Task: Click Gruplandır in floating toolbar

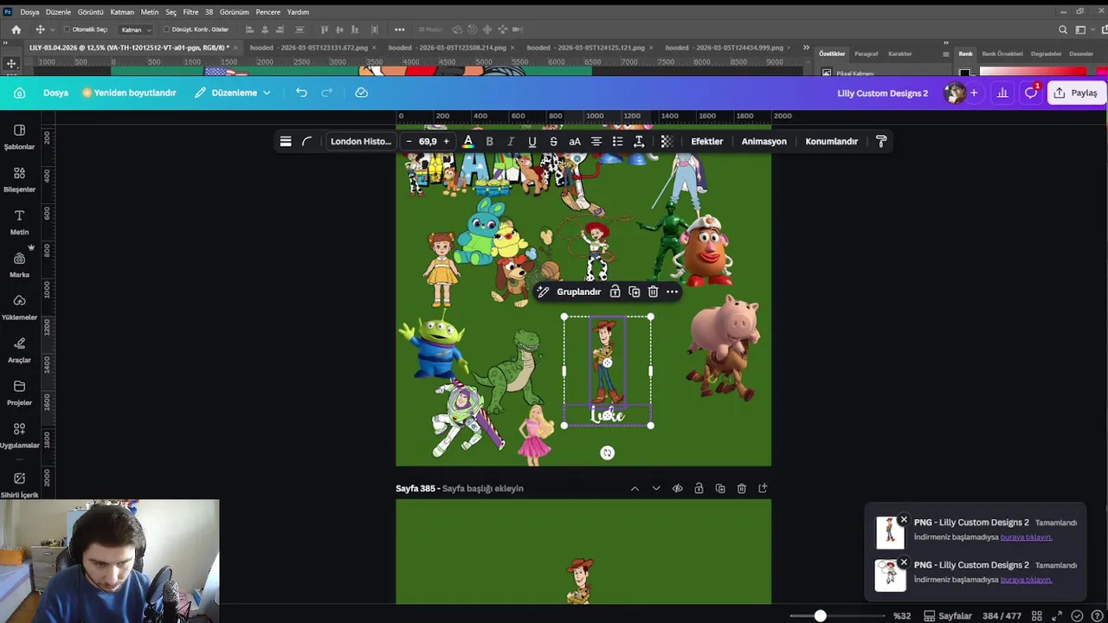Action: coord(579,292)
